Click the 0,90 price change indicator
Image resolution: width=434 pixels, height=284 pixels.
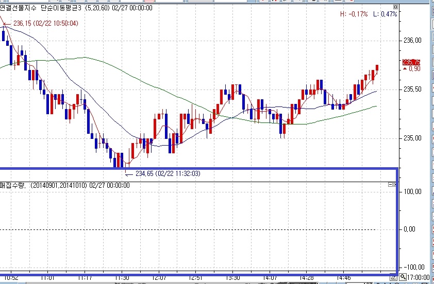coord(413,69)
